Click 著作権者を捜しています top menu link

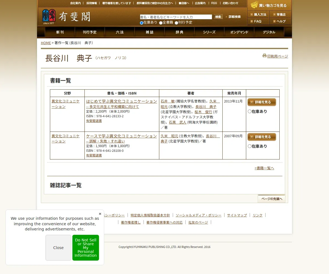117,3
